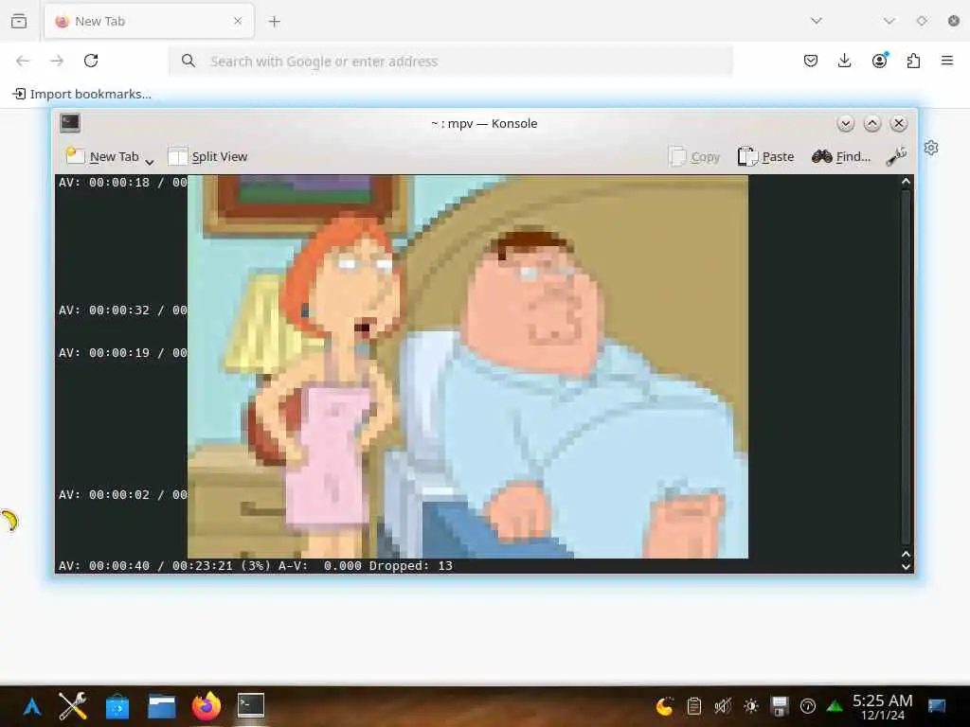Go back in Firefox history
Viewport: 970px width, 727px height.
23,61
